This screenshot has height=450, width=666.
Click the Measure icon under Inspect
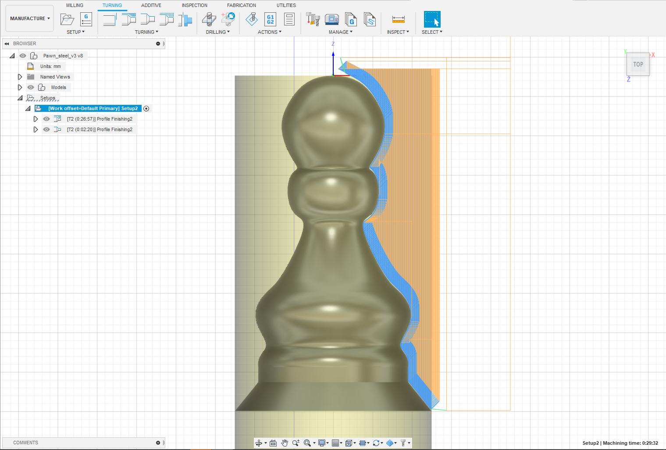tap(397, 19)
